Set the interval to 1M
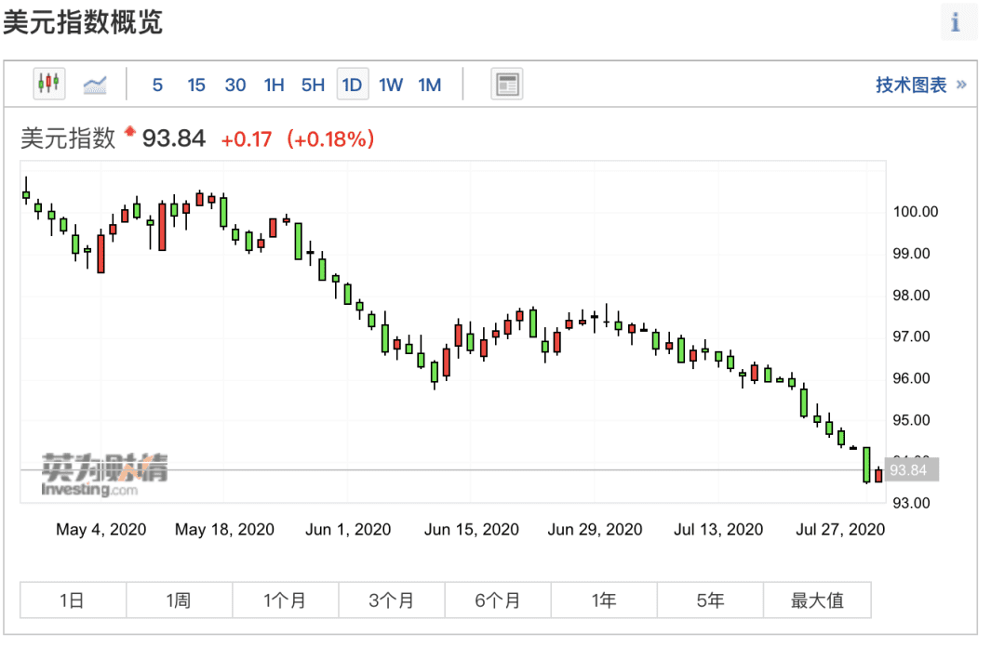Screen dimensions: 1005x659 (x=429, y=85)
